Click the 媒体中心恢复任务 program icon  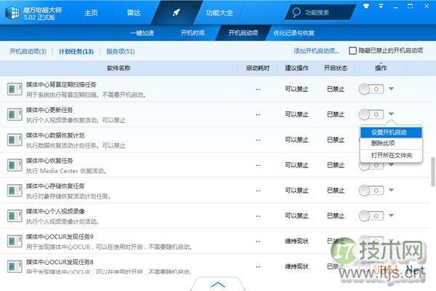15,165
